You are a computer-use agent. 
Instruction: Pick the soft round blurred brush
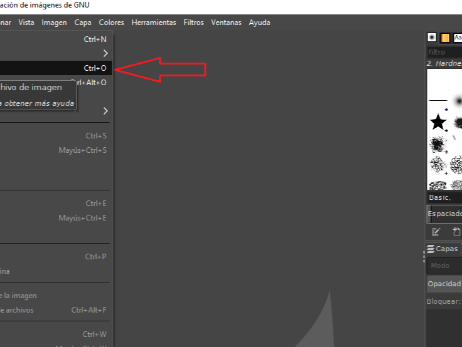coord(457,100)
